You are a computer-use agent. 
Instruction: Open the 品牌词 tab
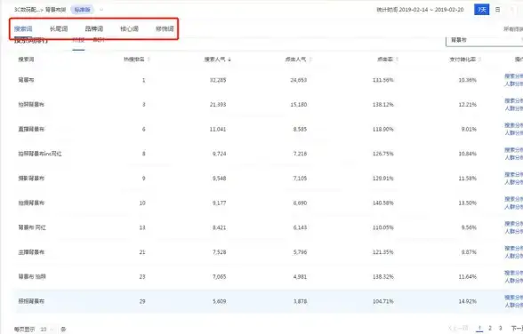(x=94, y=29)
